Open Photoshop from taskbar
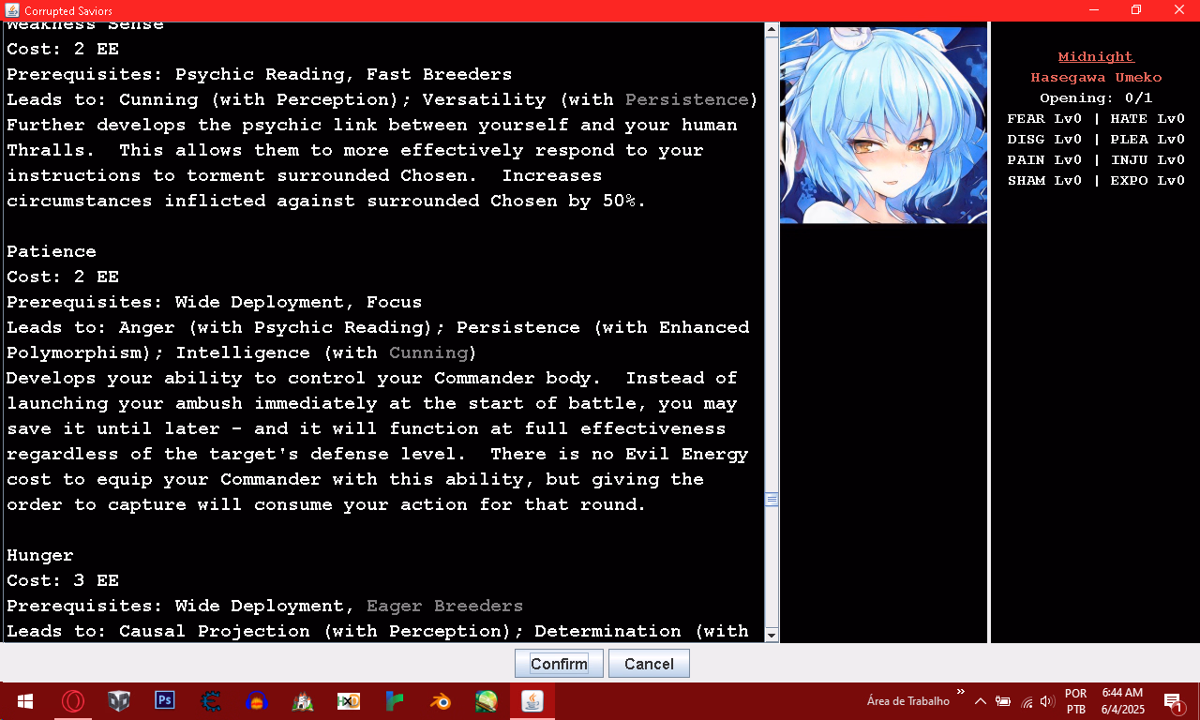1200x720 pixels. [165, 701]
